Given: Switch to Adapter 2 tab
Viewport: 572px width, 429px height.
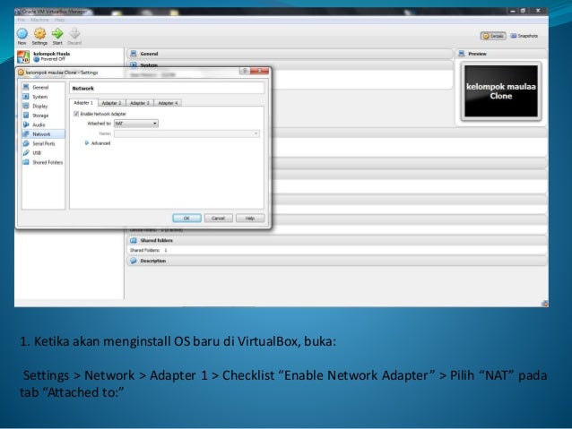Looking at the screenshot, I should (x=112, y=103).
